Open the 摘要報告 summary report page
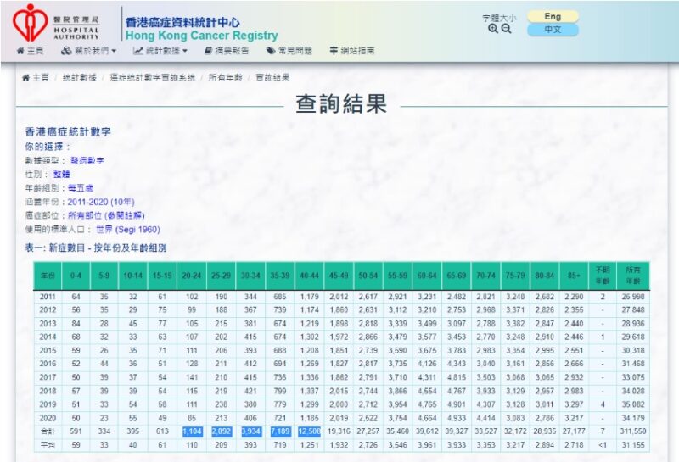Viewport: 679px width, 462px height. [x=227, y=51]
